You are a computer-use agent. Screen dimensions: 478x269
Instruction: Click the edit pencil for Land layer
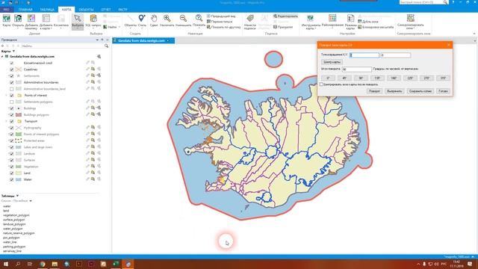(x=87, y=173)
